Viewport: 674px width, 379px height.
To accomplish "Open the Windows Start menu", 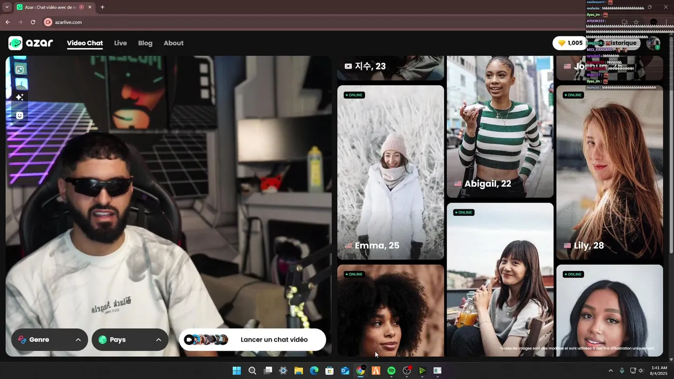I will [x=237, y=371].
